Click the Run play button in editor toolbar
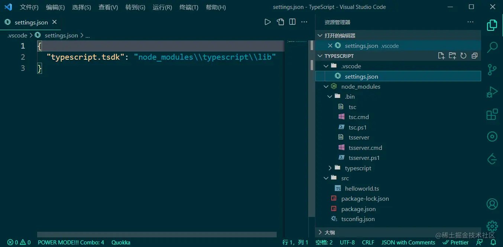Screen dimensions: 503x247 pyautogui.click(x=267, y=22)
